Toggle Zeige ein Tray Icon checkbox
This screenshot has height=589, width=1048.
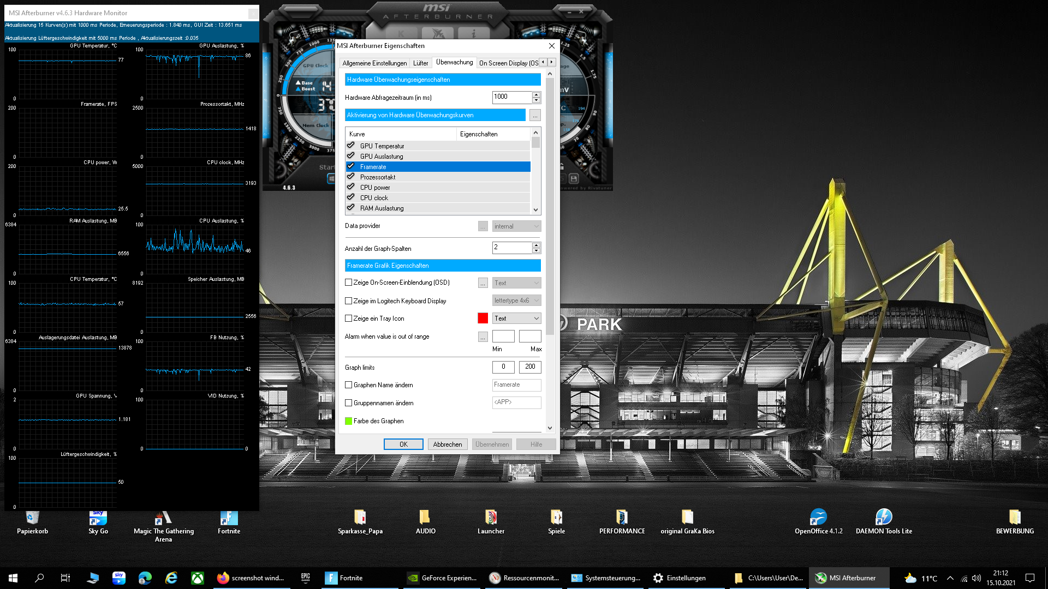(349, 318)
